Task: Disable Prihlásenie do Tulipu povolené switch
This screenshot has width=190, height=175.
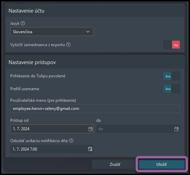Action: click(172, 76)
